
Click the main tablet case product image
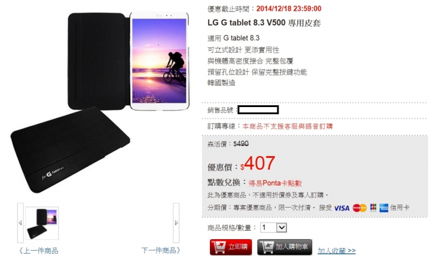100,102
